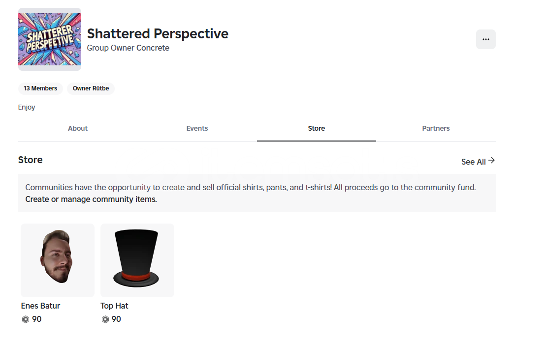
Task: Click the arrow icon next to See All
Action: (x=491, y=161)
